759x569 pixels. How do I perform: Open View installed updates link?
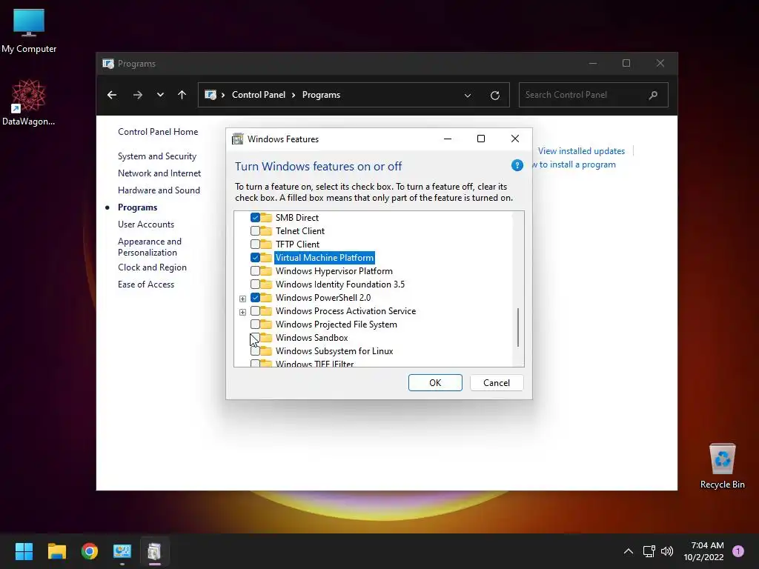pyautogui.click(x=581, y=151)
